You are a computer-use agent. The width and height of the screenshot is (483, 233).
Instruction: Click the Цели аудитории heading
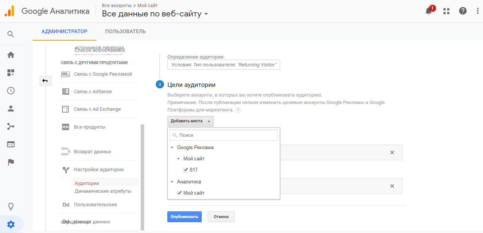(191, 85)
